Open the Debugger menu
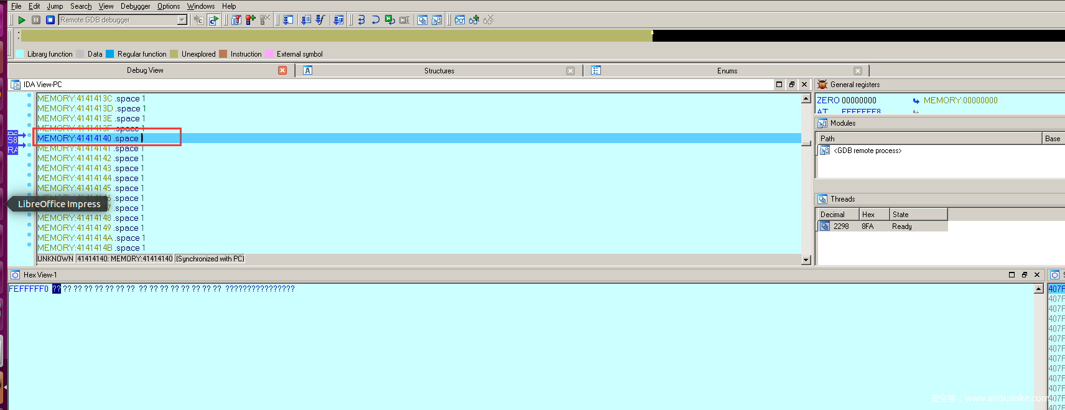Screen dimensions: 1065x410 pos(136,6)
